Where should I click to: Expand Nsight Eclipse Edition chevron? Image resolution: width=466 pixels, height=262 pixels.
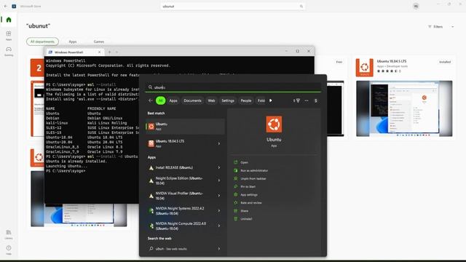pos(219,180)
